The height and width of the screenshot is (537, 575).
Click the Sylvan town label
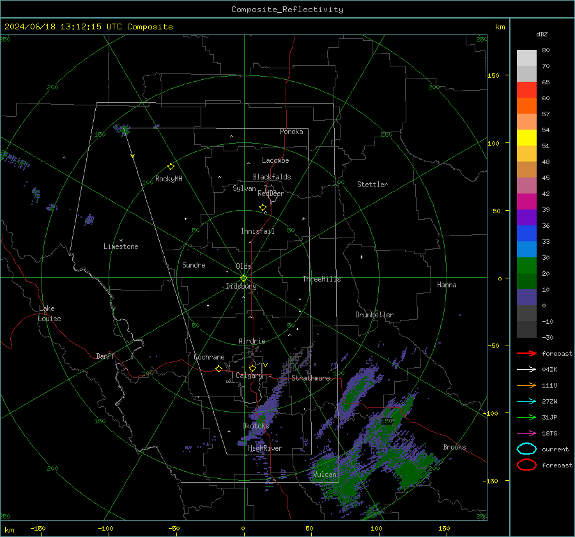point(244,188)
